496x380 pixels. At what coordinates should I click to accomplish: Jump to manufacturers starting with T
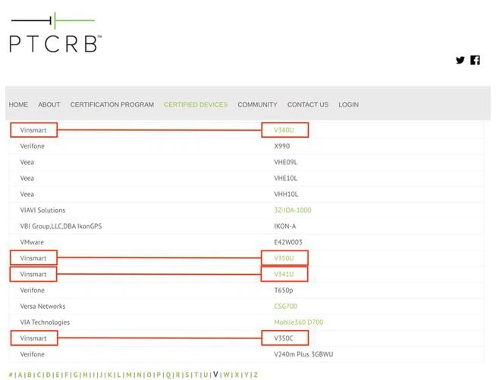tap(196, 375)
